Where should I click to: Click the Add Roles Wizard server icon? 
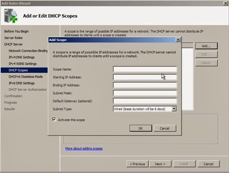[11, 16]
